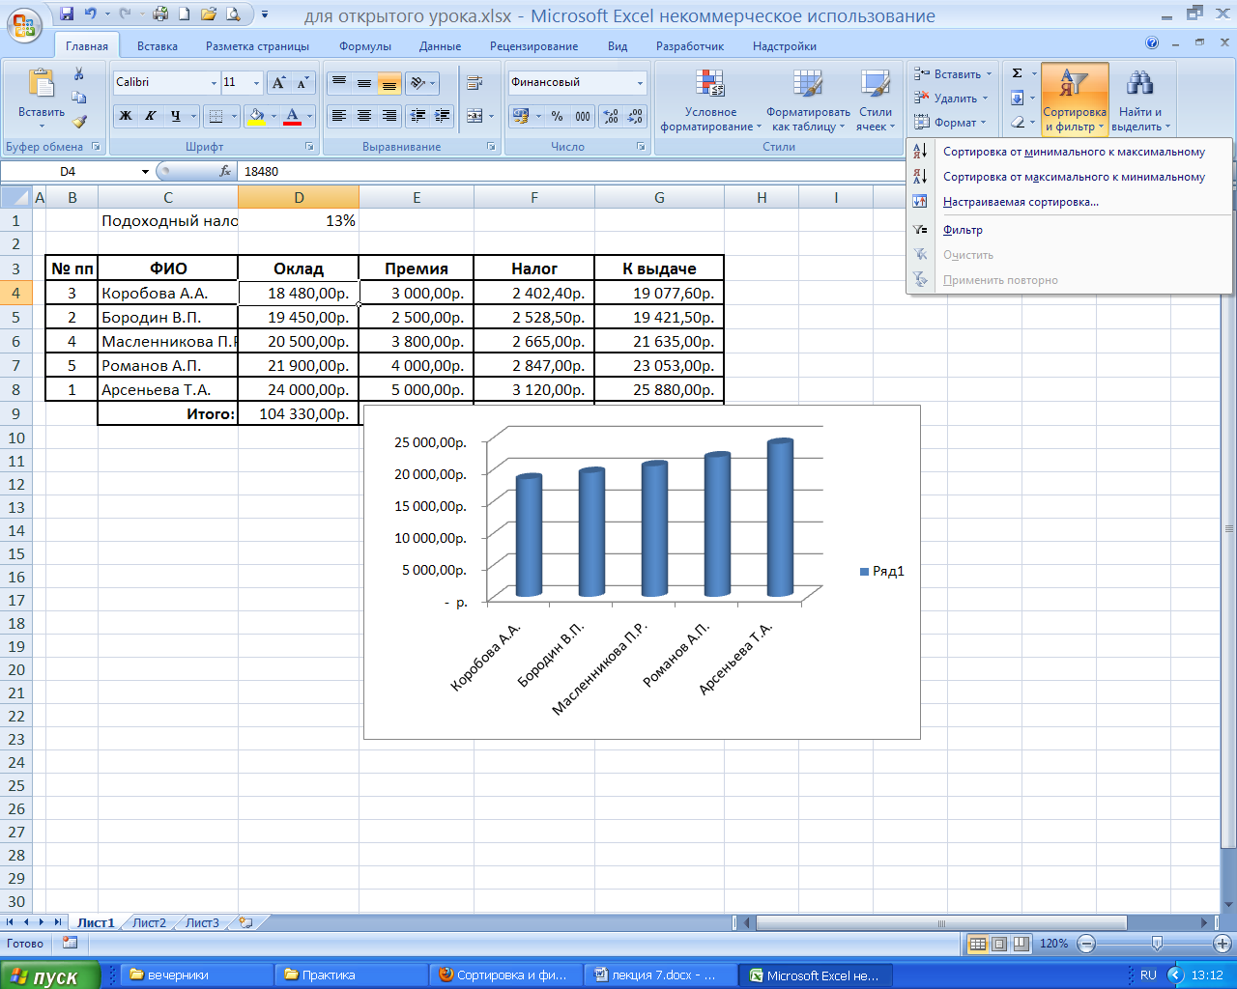The width and height of the screenshot is (1237, 989).
Task: Click the percent style number format icon
Action: [x=557, y=116]
